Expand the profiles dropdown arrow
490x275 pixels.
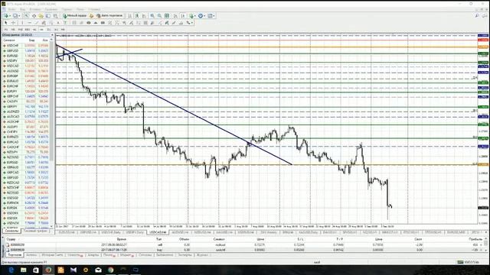coord(19,15)
